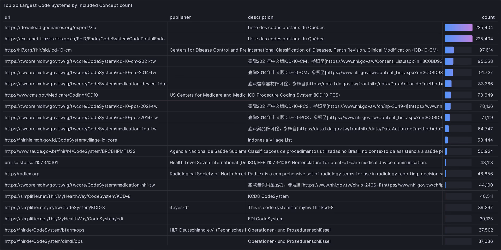Select the radlex.org URL cell
Image resolution: width=501 pixels, height=250 pixels.
click(x=22, y=174)
